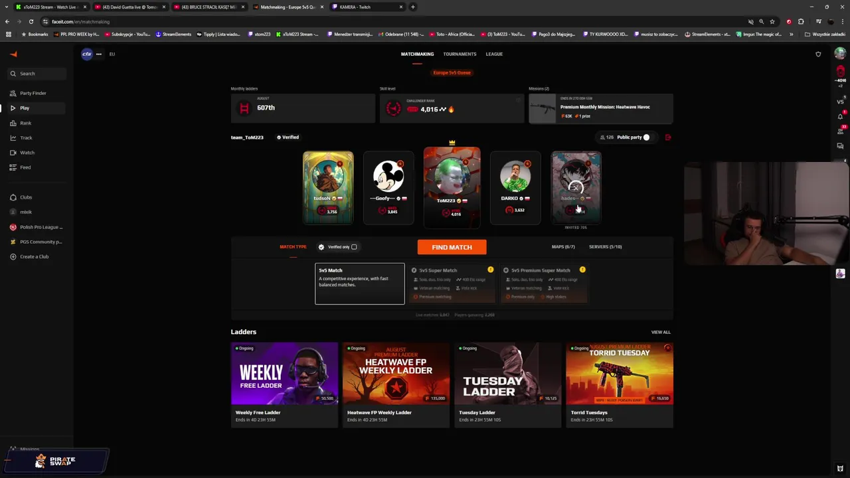The image size is (850, 478).
Task: Click the shield icon in the top bar
Action: [x=818, y=54]
